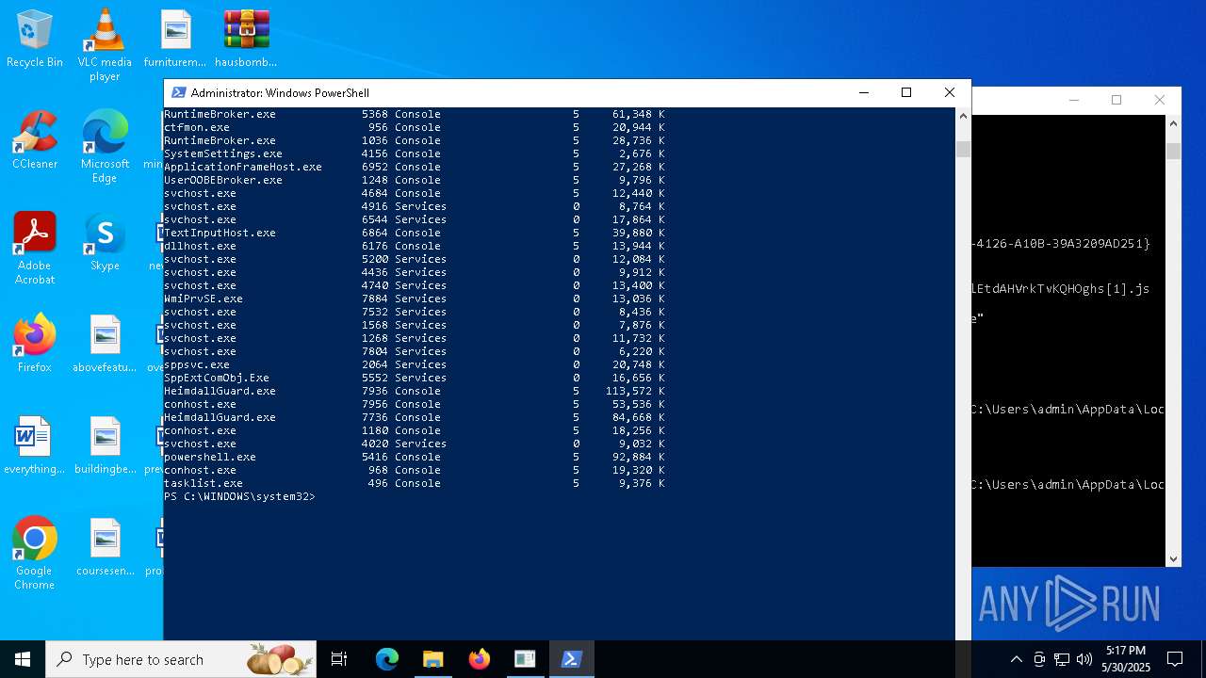Show hidden system tray icons
Image resolution: width=1206 pixels, height=678 pixels.
[x=1016, y=659]
